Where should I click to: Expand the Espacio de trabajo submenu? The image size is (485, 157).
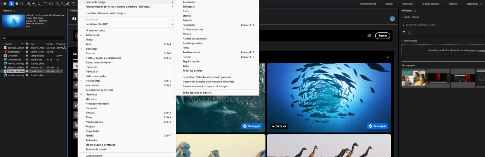(127, 2)
